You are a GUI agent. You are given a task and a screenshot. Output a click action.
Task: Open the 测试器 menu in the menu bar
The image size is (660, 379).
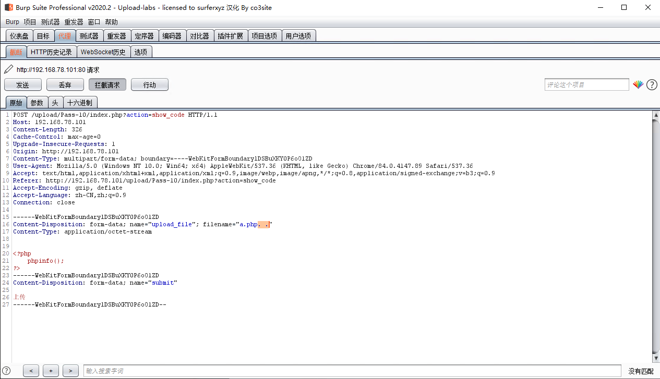[51, 22]
